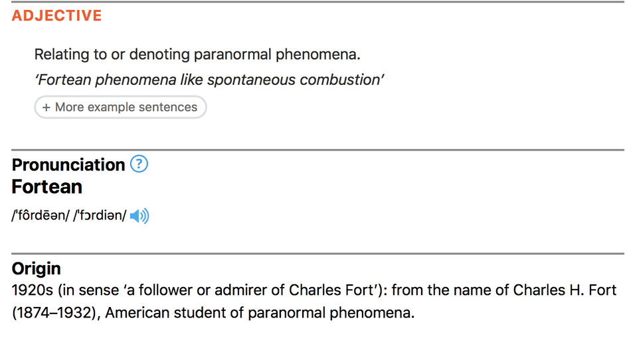Expand the More example sentences button
The height and width of the screenshot is (348, 631).
[120, 107]
